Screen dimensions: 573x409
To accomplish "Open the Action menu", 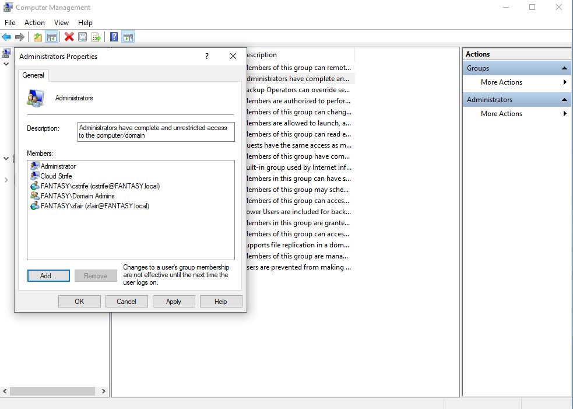I will tap(34, 22).
